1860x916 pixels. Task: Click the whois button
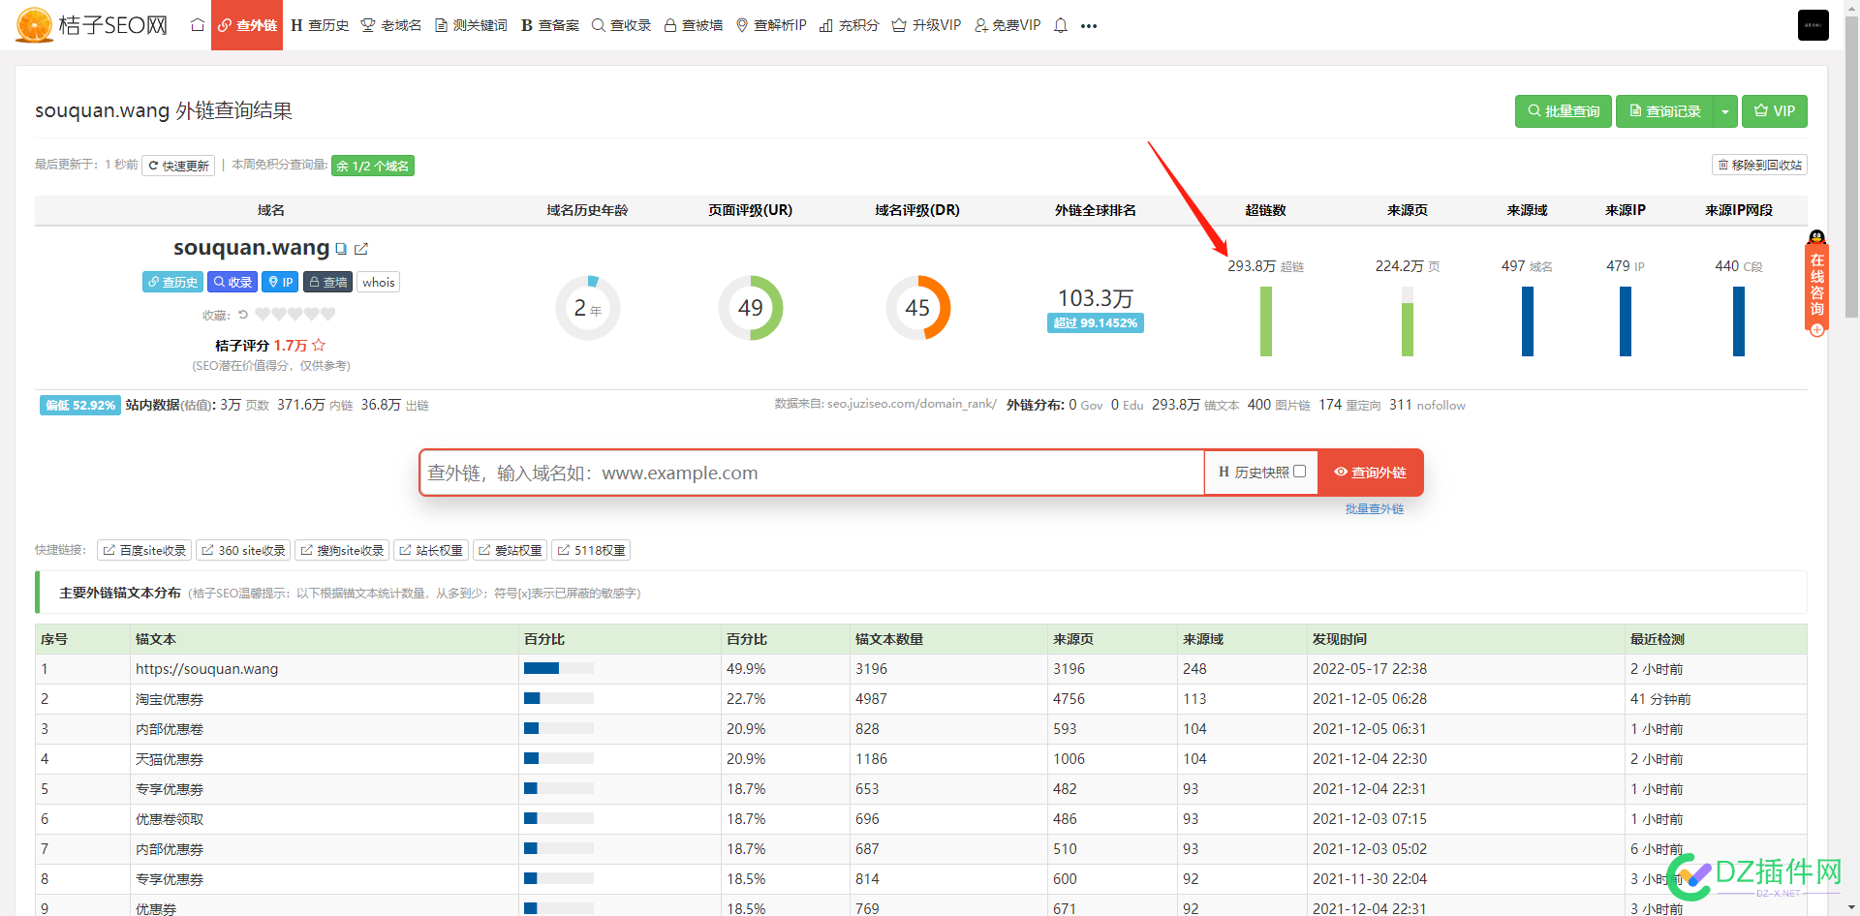[x=378, y=282]
